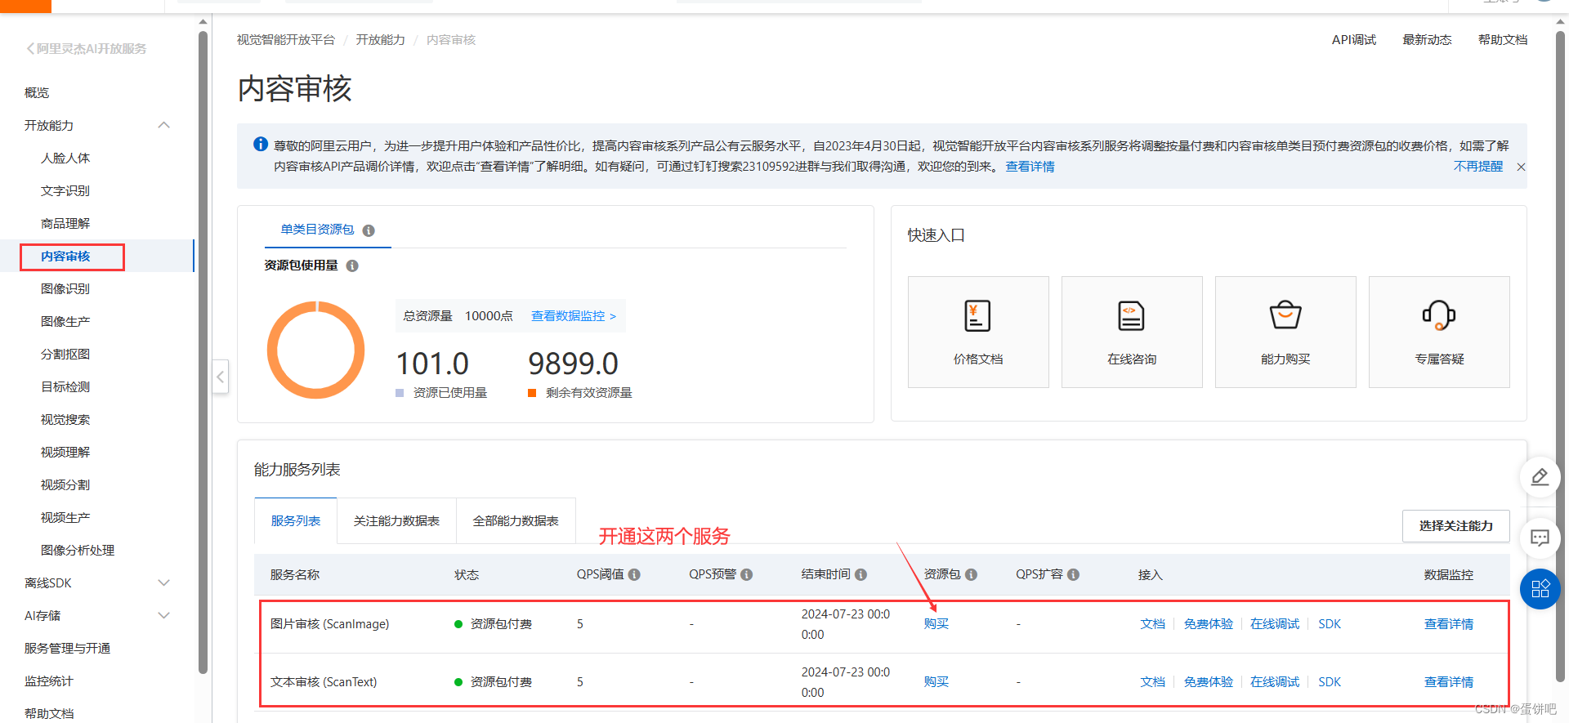Image resolution: width=1569 pixels, height=723 pixels.
Task: Click info icon next to 结束时间
Action: [x=860, y=574]
